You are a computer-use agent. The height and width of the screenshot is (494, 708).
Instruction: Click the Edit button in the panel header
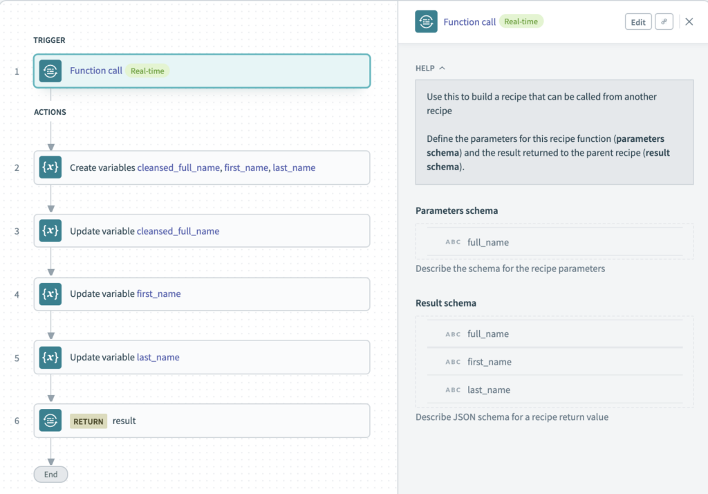click(x=638, y=21)
